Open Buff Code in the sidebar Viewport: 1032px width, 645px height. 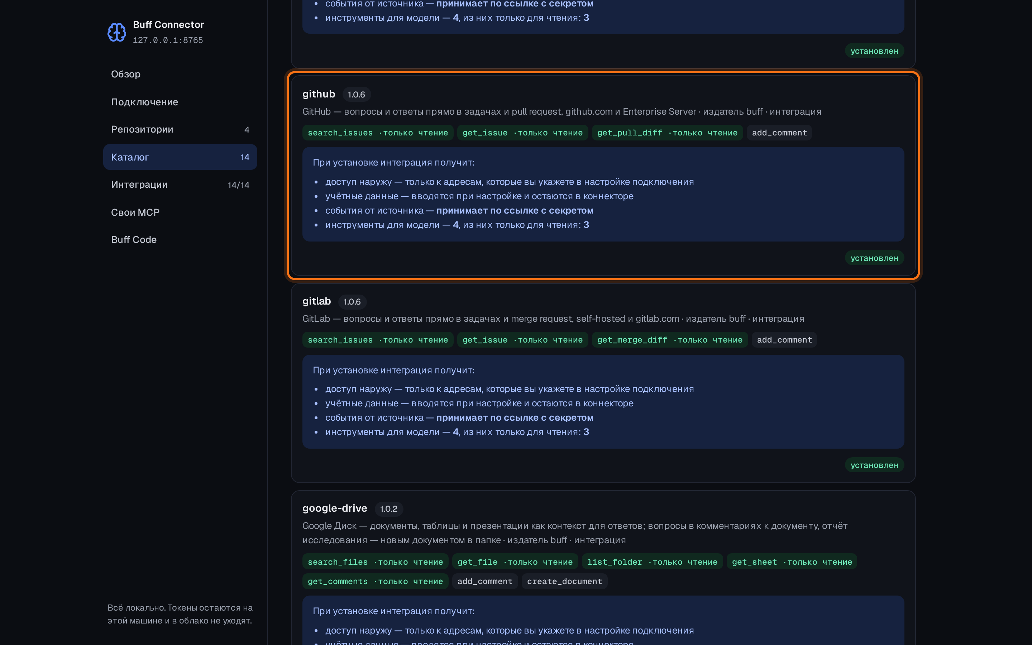180,240
